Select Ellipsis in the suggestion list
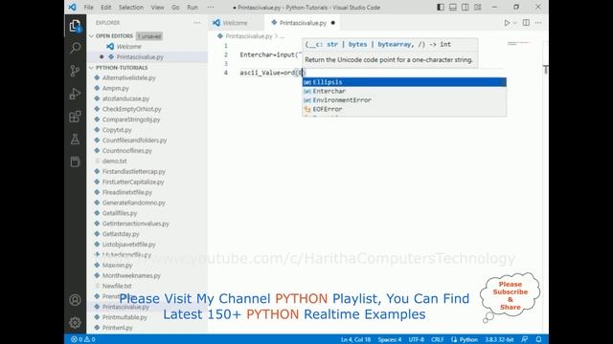 tap(404, 82)
